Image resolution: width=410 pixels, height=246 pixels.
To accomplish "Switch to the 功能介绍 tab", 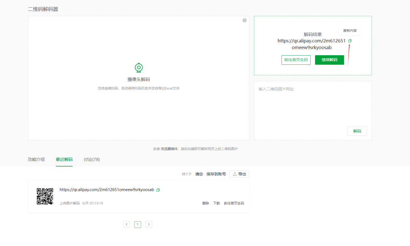I will pos(36,159).
